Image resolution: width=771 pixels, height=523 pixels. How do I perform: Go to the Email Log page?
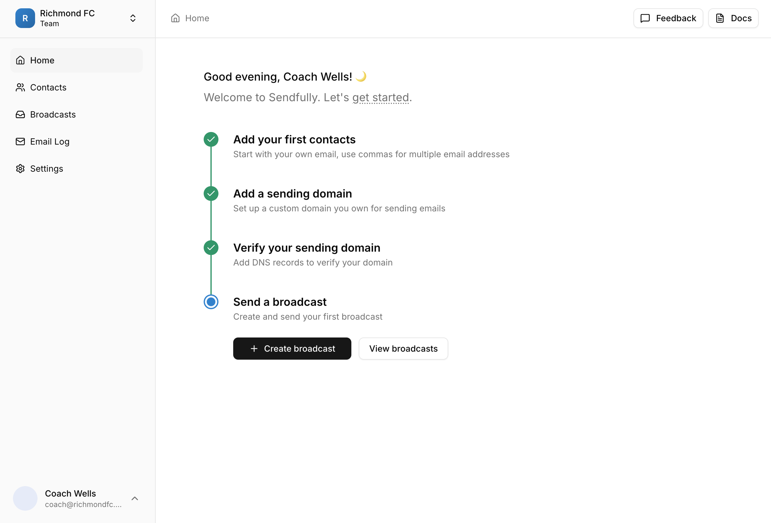(50, 142)
